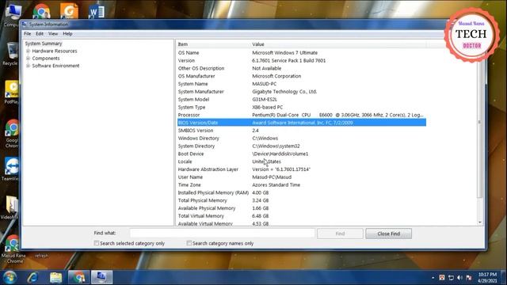Screen dimensions: 507x285
Task: Show hidden tray icons arrow
Action: coord(433,278)
